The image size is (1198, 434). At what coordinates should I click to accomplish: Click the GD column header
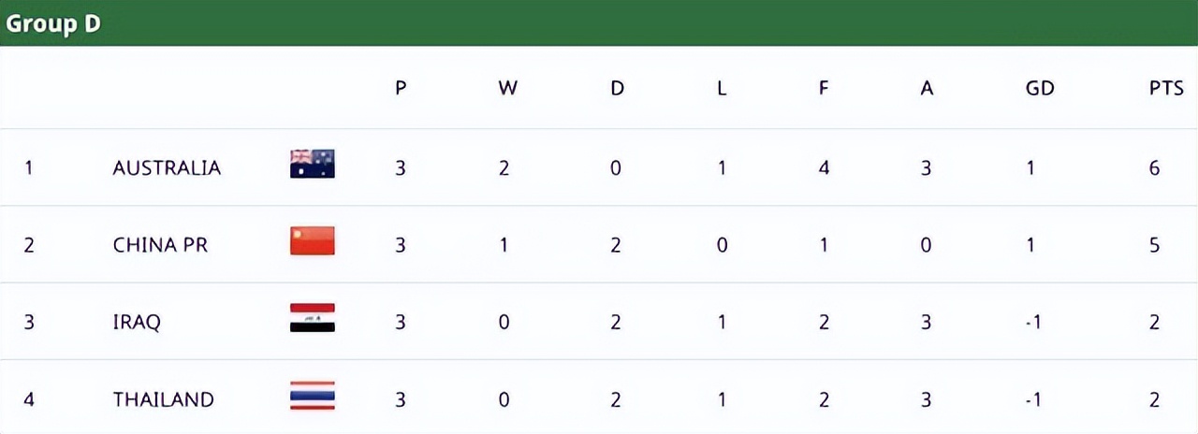pyautogui.click(x=1040, y=89)
